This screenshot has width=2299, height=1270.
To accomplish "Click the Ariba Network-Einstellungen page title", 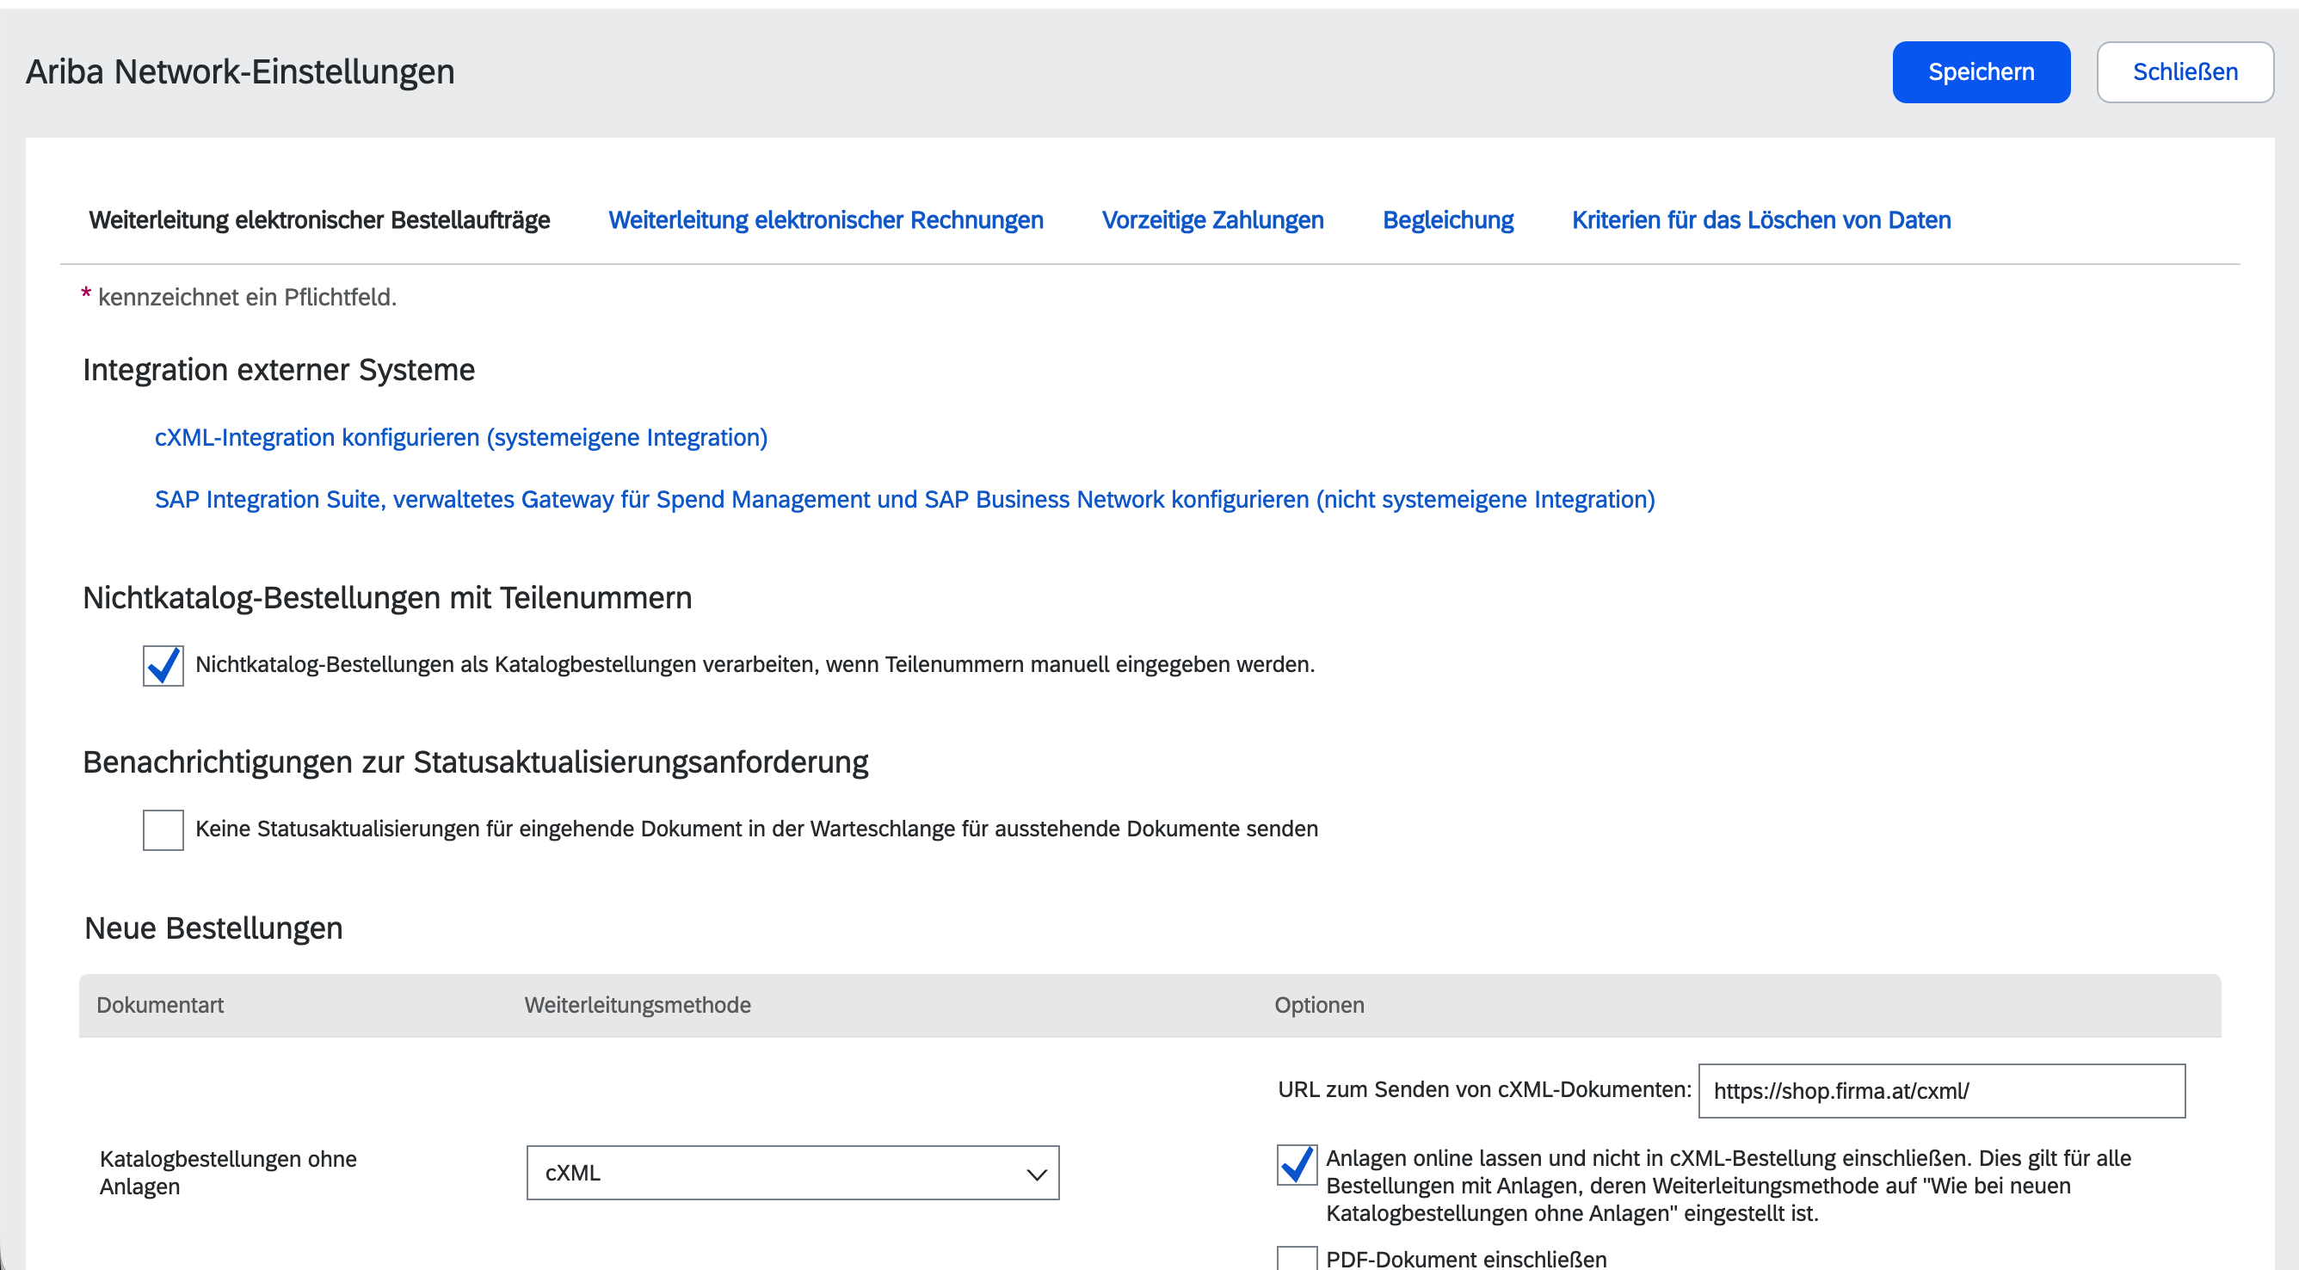I will point(240,71).
